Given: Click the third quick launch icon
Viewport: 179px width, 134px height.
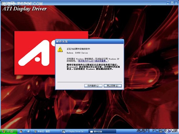Looking at the screenshot, I should (29, 131).
